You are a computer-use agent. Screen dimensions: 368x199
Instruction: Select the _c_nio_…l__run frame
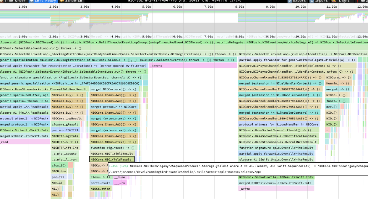click(65, 160)
